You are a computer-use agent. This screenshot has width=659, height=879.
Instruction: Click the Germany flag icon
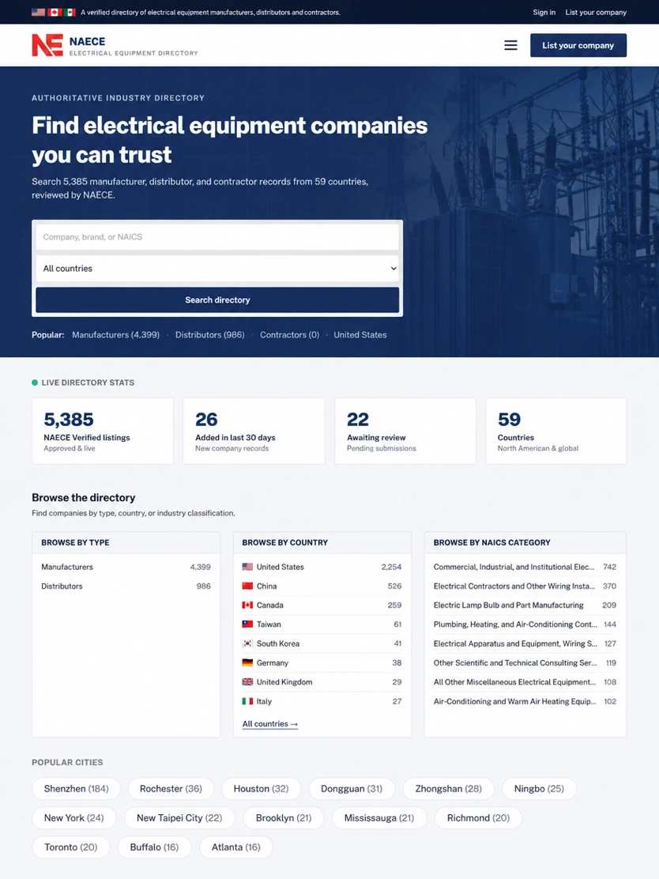[247, 662]
